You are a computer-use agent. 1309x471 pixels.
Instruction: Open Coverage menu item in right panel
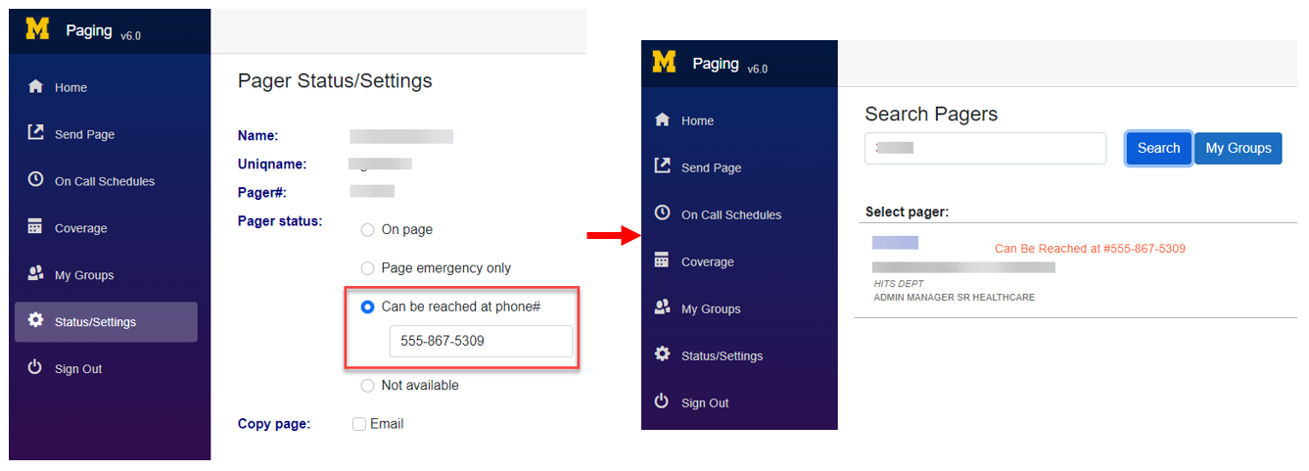[x=707, y=261]
